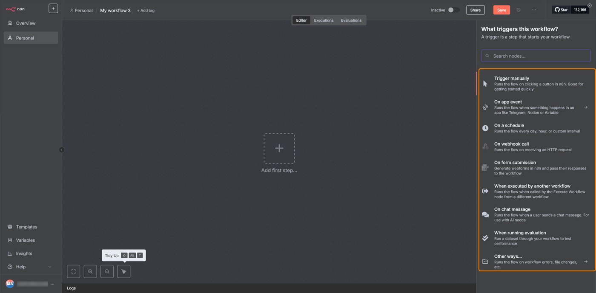Select the Trigger manually option
The height and width of the screenshot is (293, 596).
click(536, 84)
